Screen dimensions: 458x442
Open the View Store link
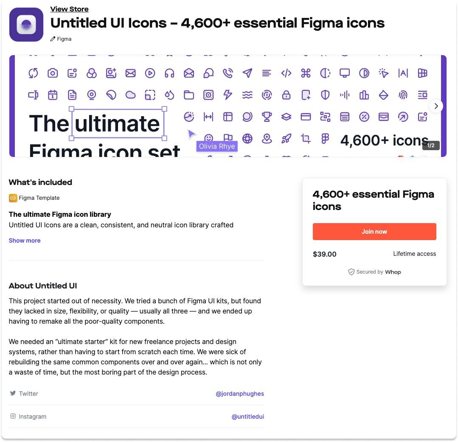pos(69,9)
